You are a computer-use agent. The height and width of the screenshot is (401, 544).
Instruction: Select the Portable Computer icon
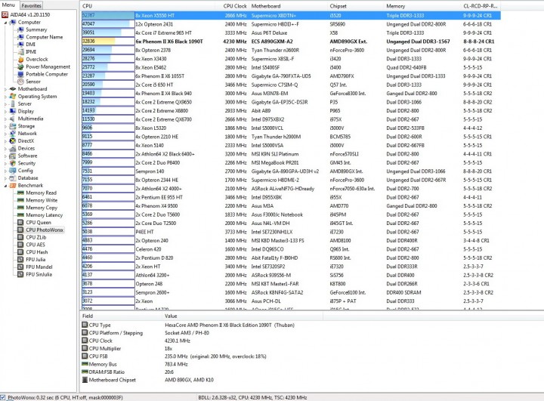[20, 74]
